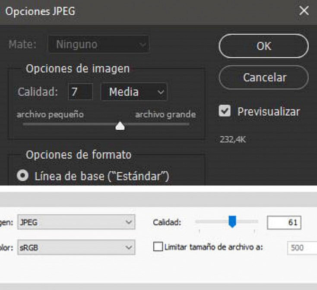Select Línea de base Estándar radio option
This screenshot has width=317, height=290.
coord(22,175)
